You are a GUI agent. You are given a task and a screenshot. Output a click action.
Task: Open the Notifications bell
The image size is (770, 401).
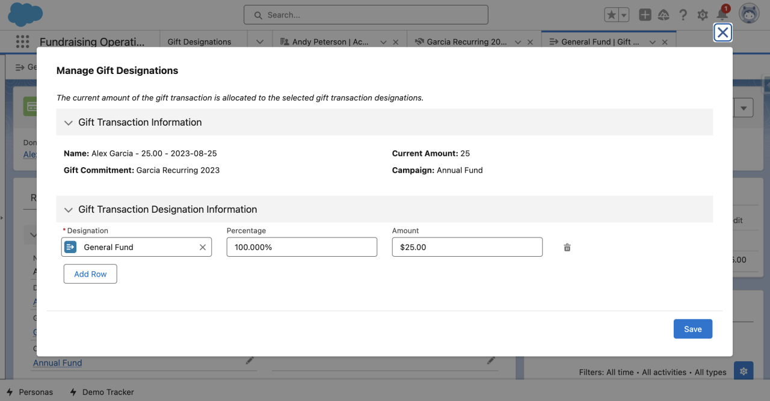pos(722,15)
